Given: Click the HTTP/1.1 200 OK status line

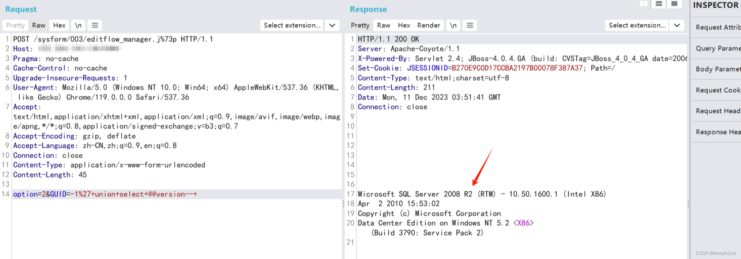Looking at the screenshot, I should tap(389, 39).
